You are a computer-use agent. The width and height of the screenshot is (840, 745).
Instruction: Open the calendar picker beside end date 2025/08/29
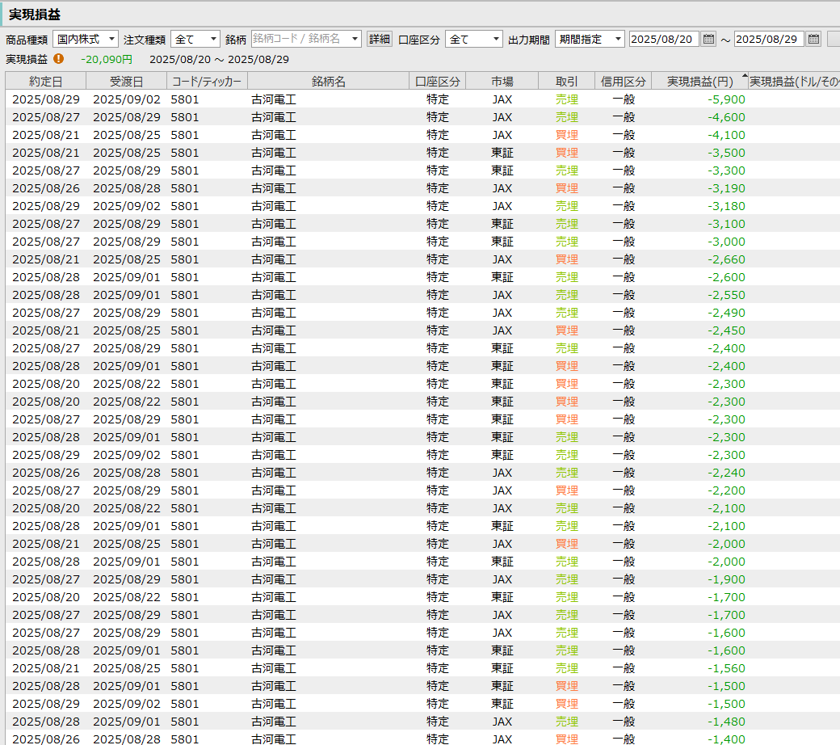tap(813, 39)
